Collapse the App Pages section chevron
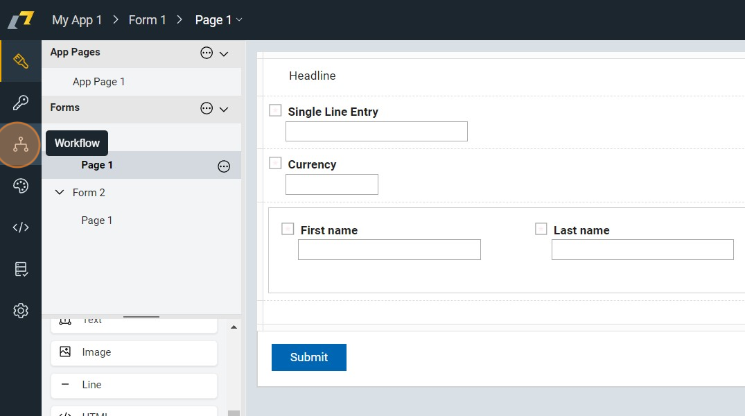Image resolution: width=745 pixels, height=416 pixels. pos(224,53)
